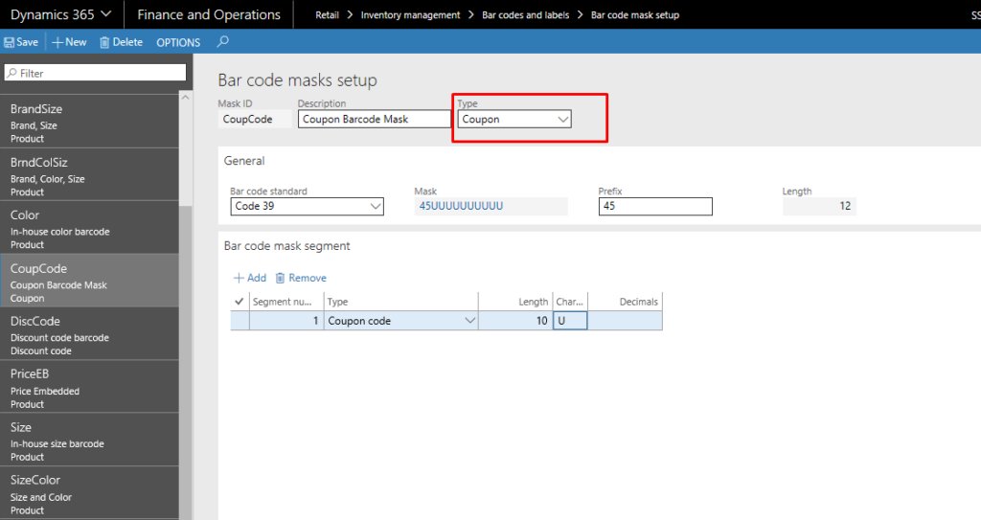
Task: Click the Delete trash icon
Action: point(104,42)
